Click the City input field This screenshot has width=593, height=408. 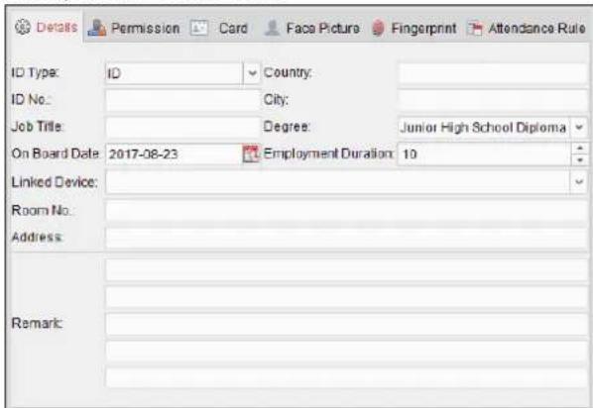pos(493,100)
